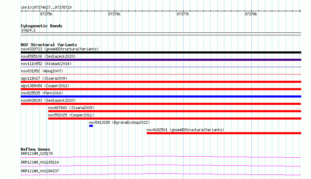Image resolution: width=311 pixels, height=179 pixels.
Task: Click the thin purple nsv1110852 variant line
Action: [161, 67]
